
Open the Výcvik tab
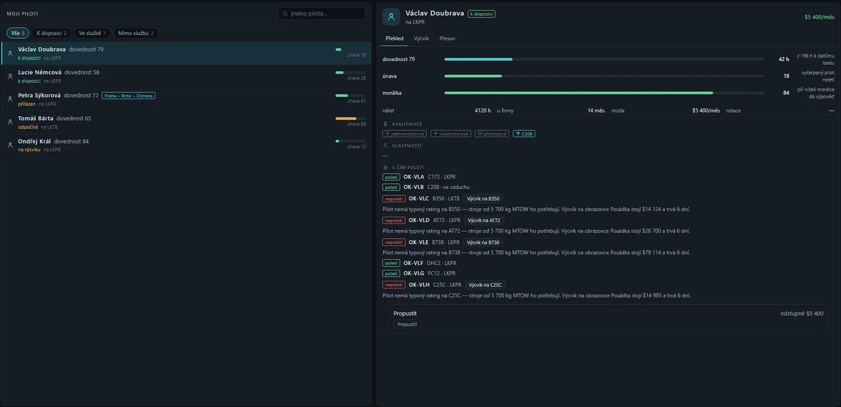[422, 38]
